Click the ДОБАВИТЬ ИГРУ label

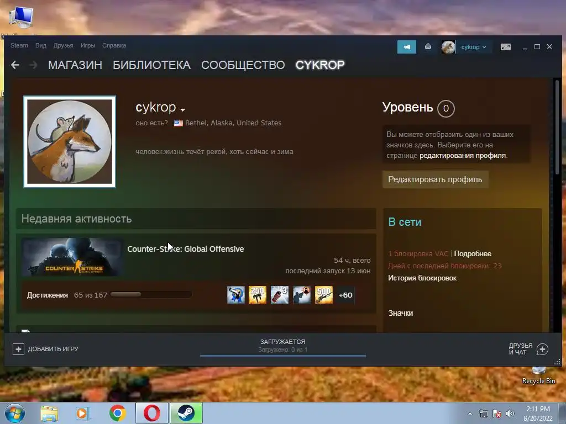53,349
